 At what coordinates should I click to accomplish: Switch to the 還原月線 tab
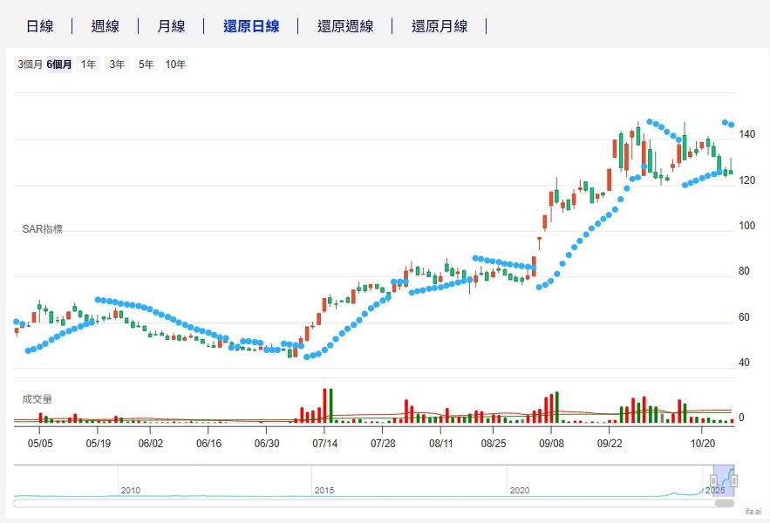coord(440,26)
